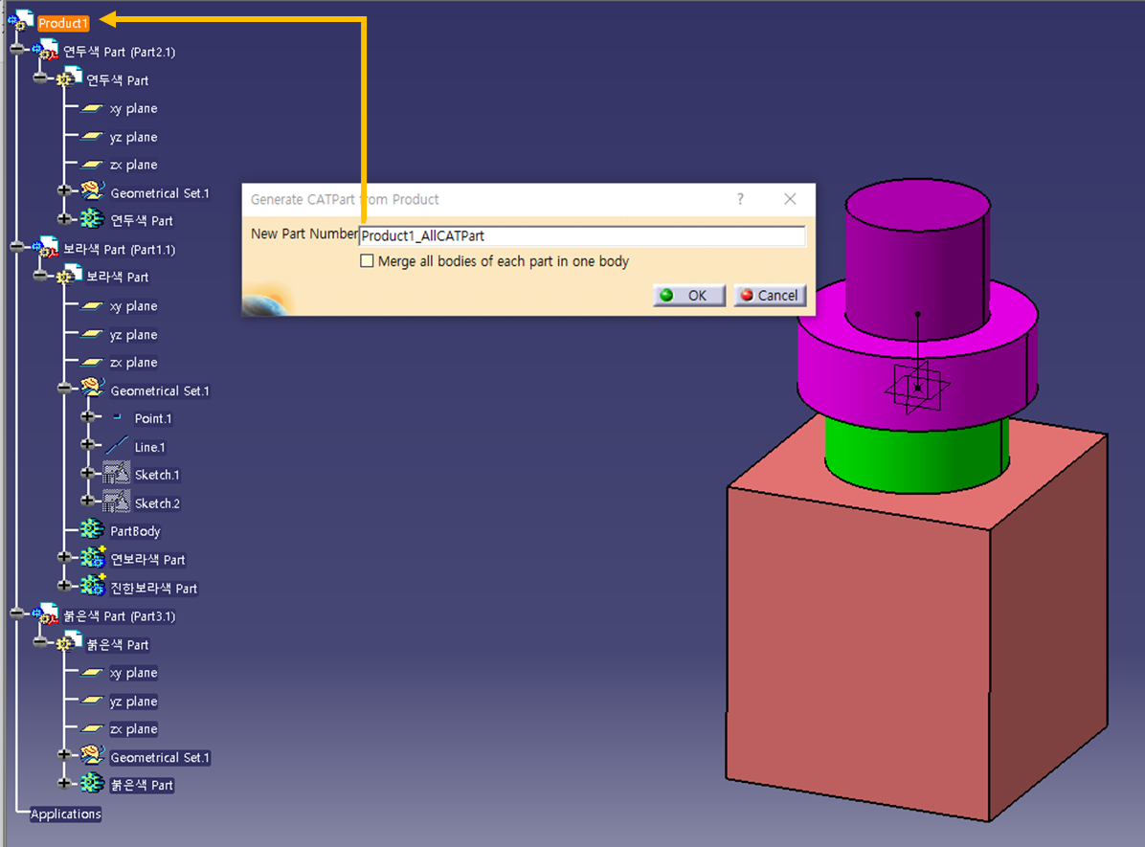Click the New Part Number input field
Viewport: 1145px width, 847px height.
tap(582, 235)
